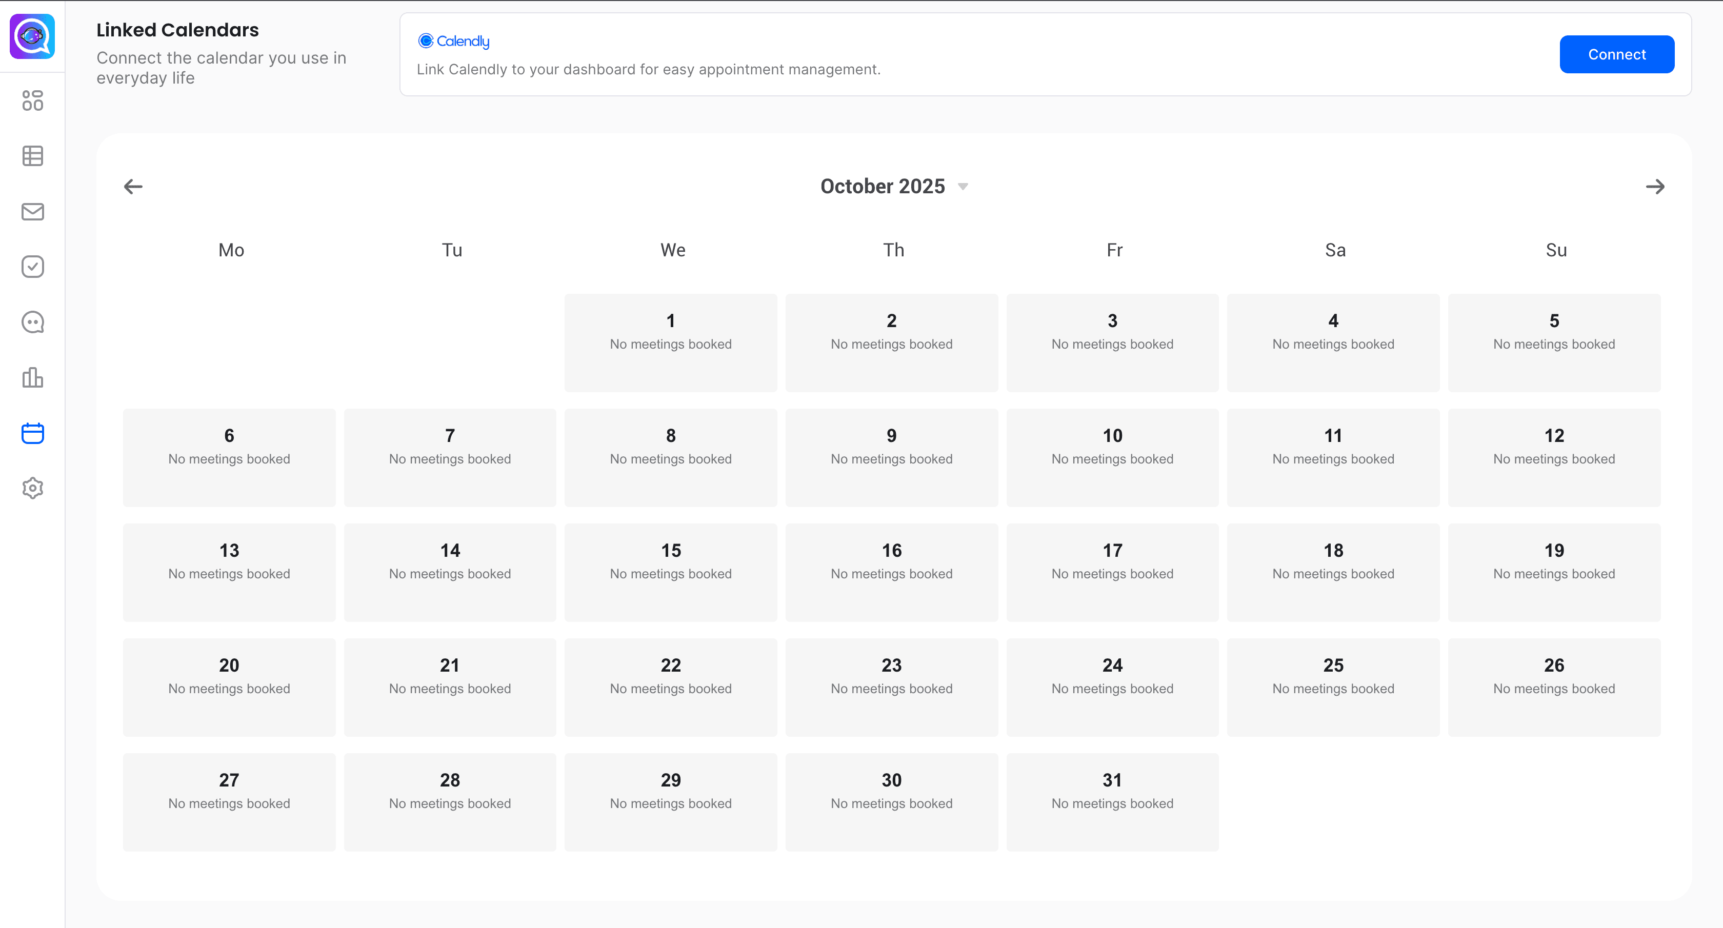
Task: Open the mail envelope sidebar icon
Action: [x=32, y=211]
